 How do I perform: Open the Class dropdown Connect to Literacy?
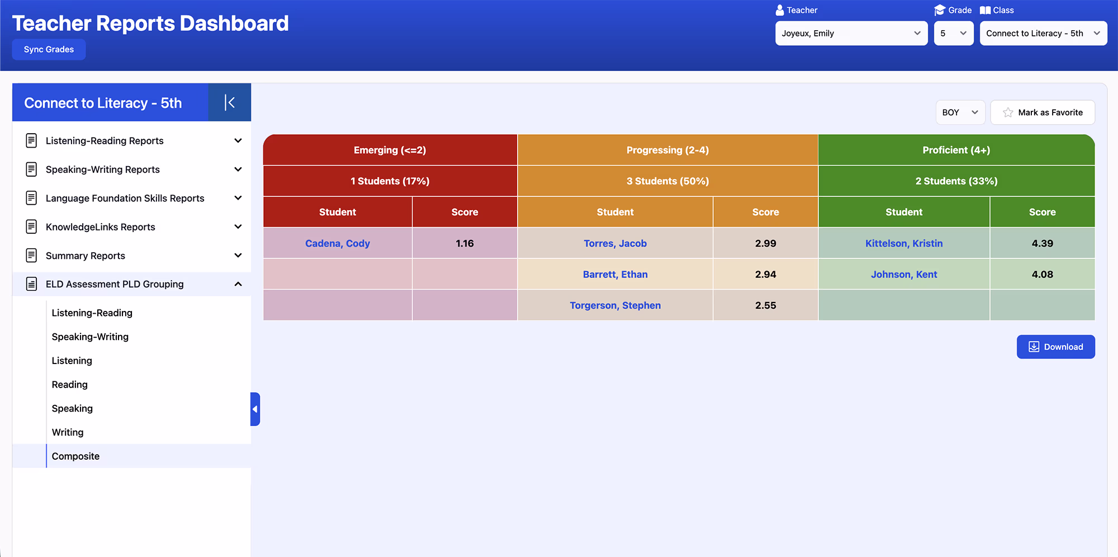point(1043,34)
